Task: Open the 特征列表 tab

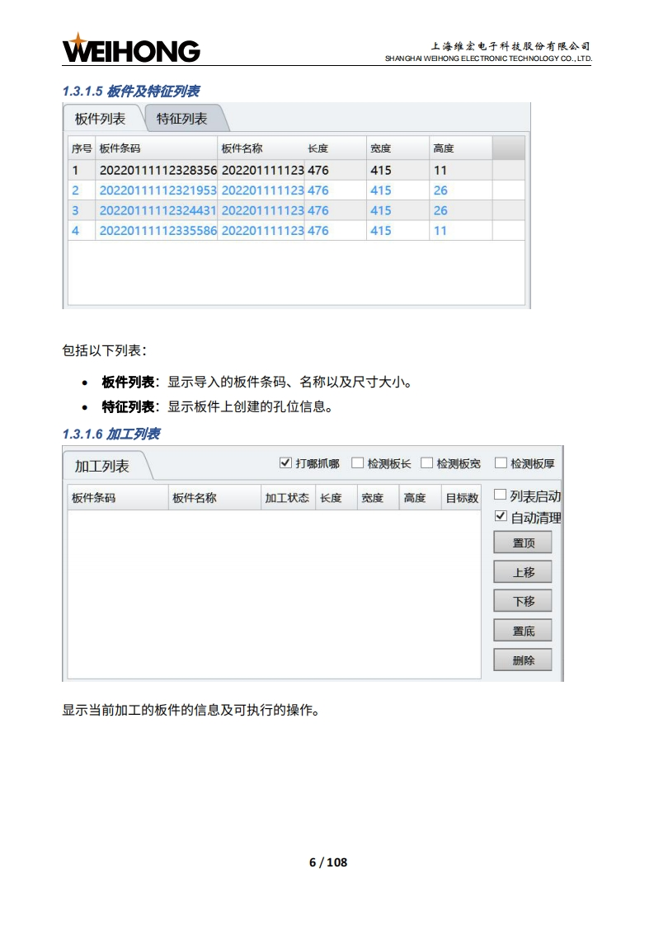Action: click(x=182, y=119)
